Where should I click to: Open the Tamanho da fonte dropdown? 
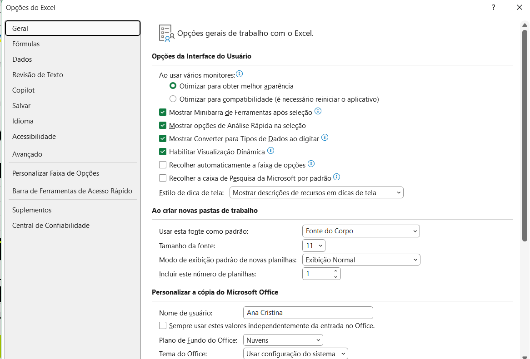coord(314,246)
